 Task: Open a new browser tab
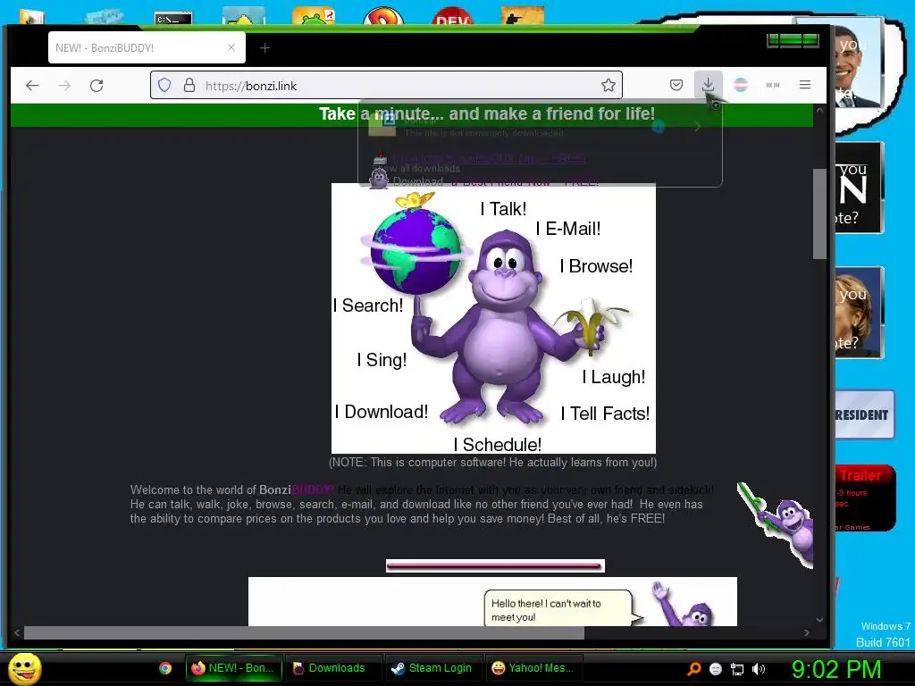[x=264, y=48]
